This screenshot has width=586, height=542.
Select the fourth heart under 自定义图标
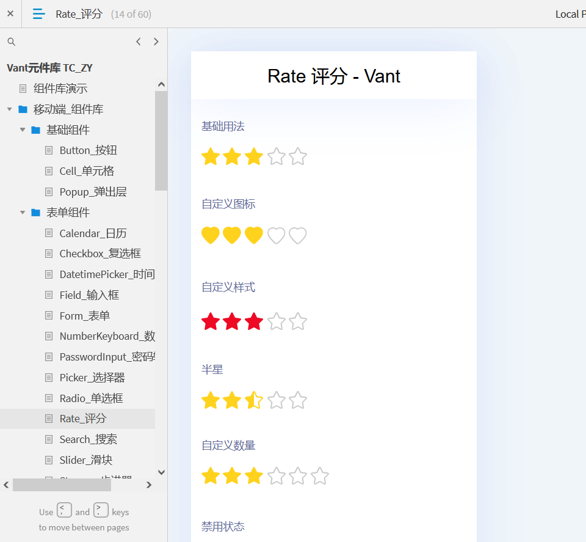click(x=276, y=235)
